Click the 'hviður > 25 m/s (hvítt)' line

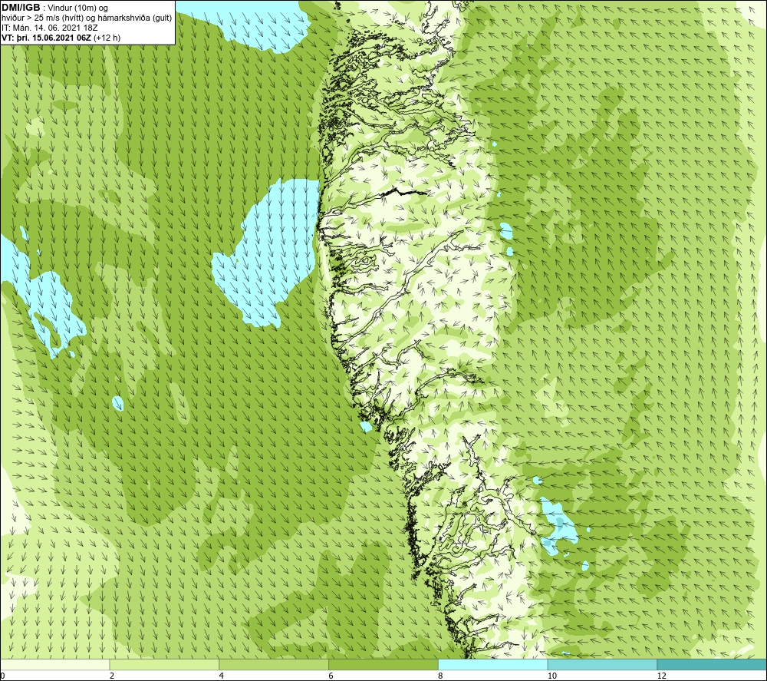pyautogui.click(x=87, y=18)
